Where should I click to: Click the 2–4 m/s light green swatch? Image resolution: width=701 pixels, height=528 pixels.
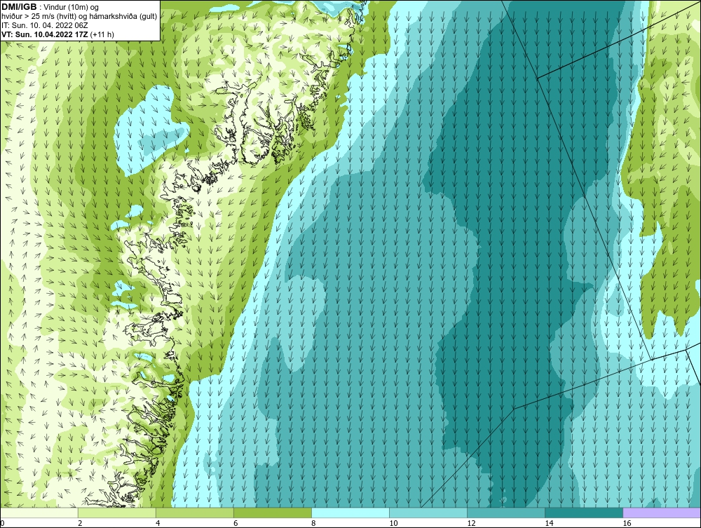tap(116, 513)
